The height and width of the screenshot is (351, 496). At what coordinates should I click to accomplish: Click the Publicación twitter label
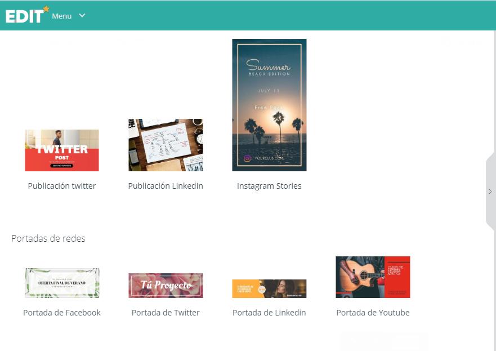tap(62, 186)
